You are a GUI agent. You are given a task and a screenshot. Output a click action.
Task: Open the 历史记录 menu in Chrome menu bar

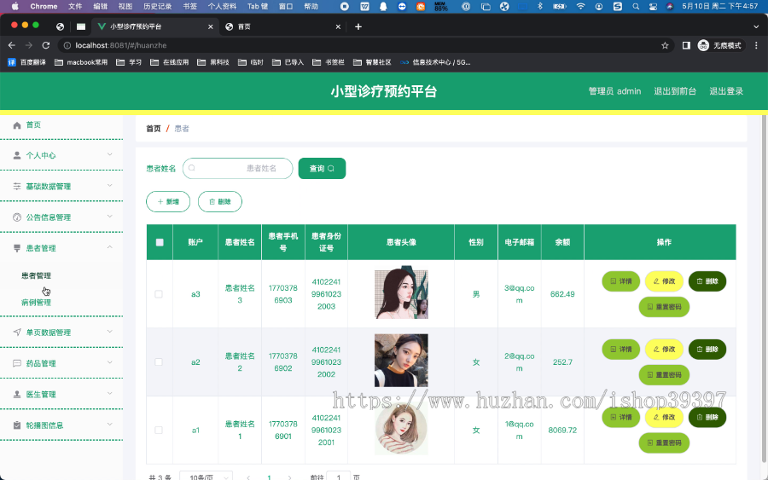(157, 6)
